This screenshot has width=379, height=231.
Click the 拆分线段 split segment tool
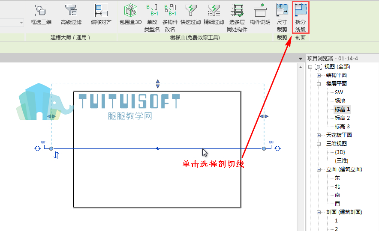(x=301, y=18)
